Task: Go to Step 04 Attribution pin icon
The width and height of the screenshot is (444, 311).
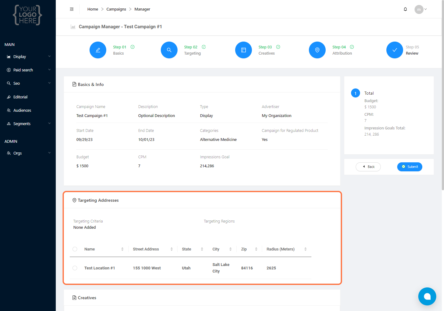Action: 317,50
